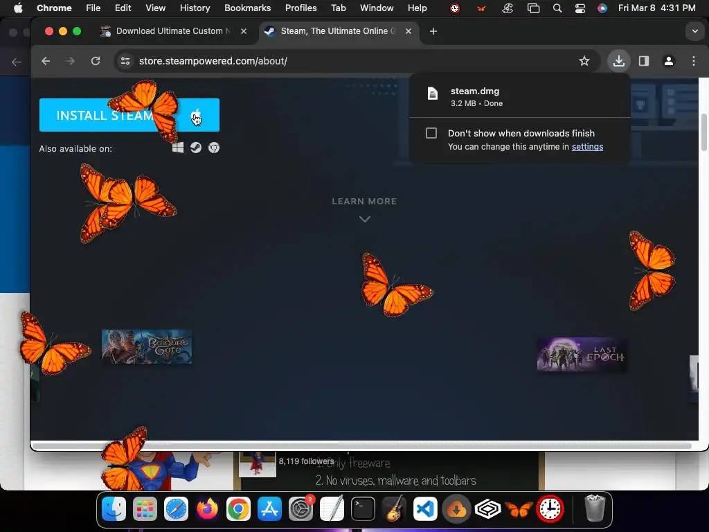Viewport: 709px width, 532px height.
Task: Launch Firefox from the Dock
Action: pos(207,509)
